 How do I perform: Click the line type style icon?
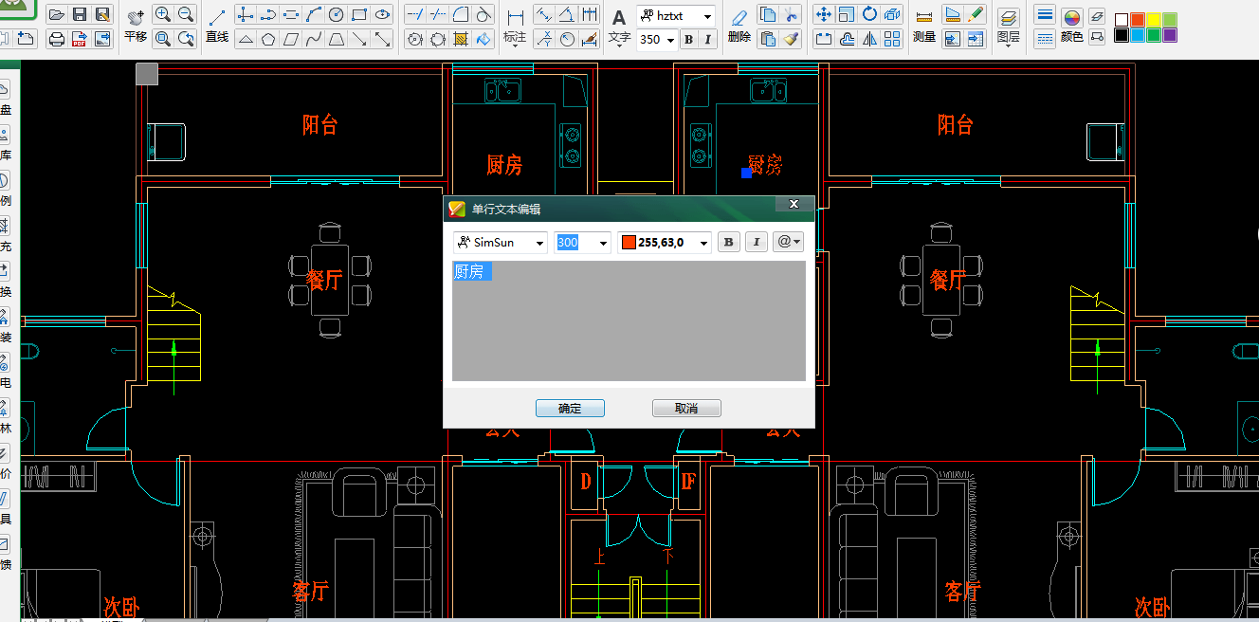(x=1044, y=39)
